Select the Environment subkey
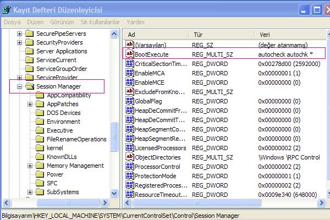Image resolution: width=330 pixels, height=220 pixels. click(x=63, y=122)
